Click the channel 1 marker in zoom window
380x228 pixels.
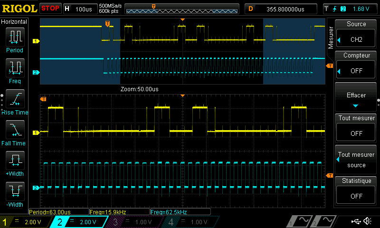36,133
